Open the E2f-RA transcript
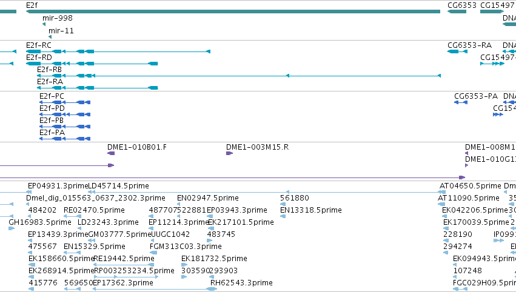The height and width of the screenshot is (292, 516). pos(98,88)
